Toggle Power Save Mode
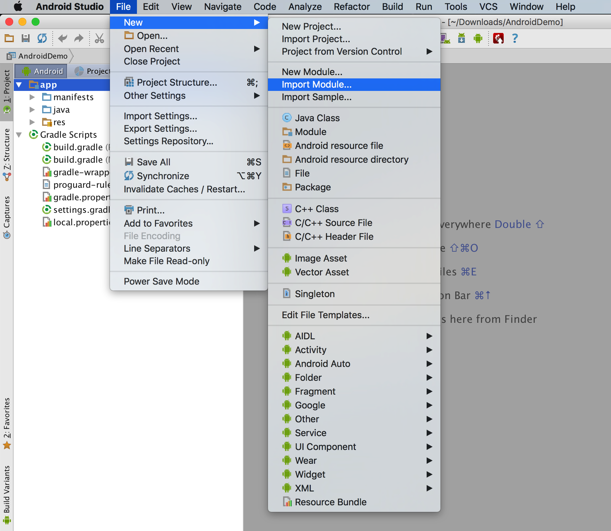This screenshot has height=531, width=611. (189, 281)
